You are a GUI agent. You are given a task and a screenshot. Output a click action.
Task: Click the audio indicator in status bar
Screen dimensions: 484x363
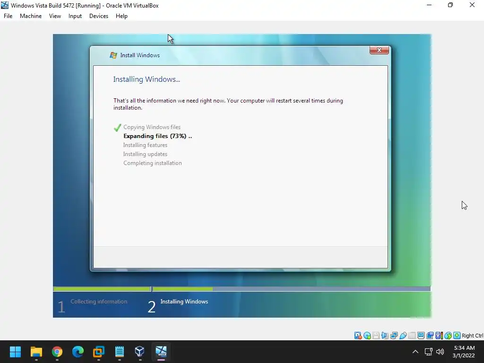[385, 336]
